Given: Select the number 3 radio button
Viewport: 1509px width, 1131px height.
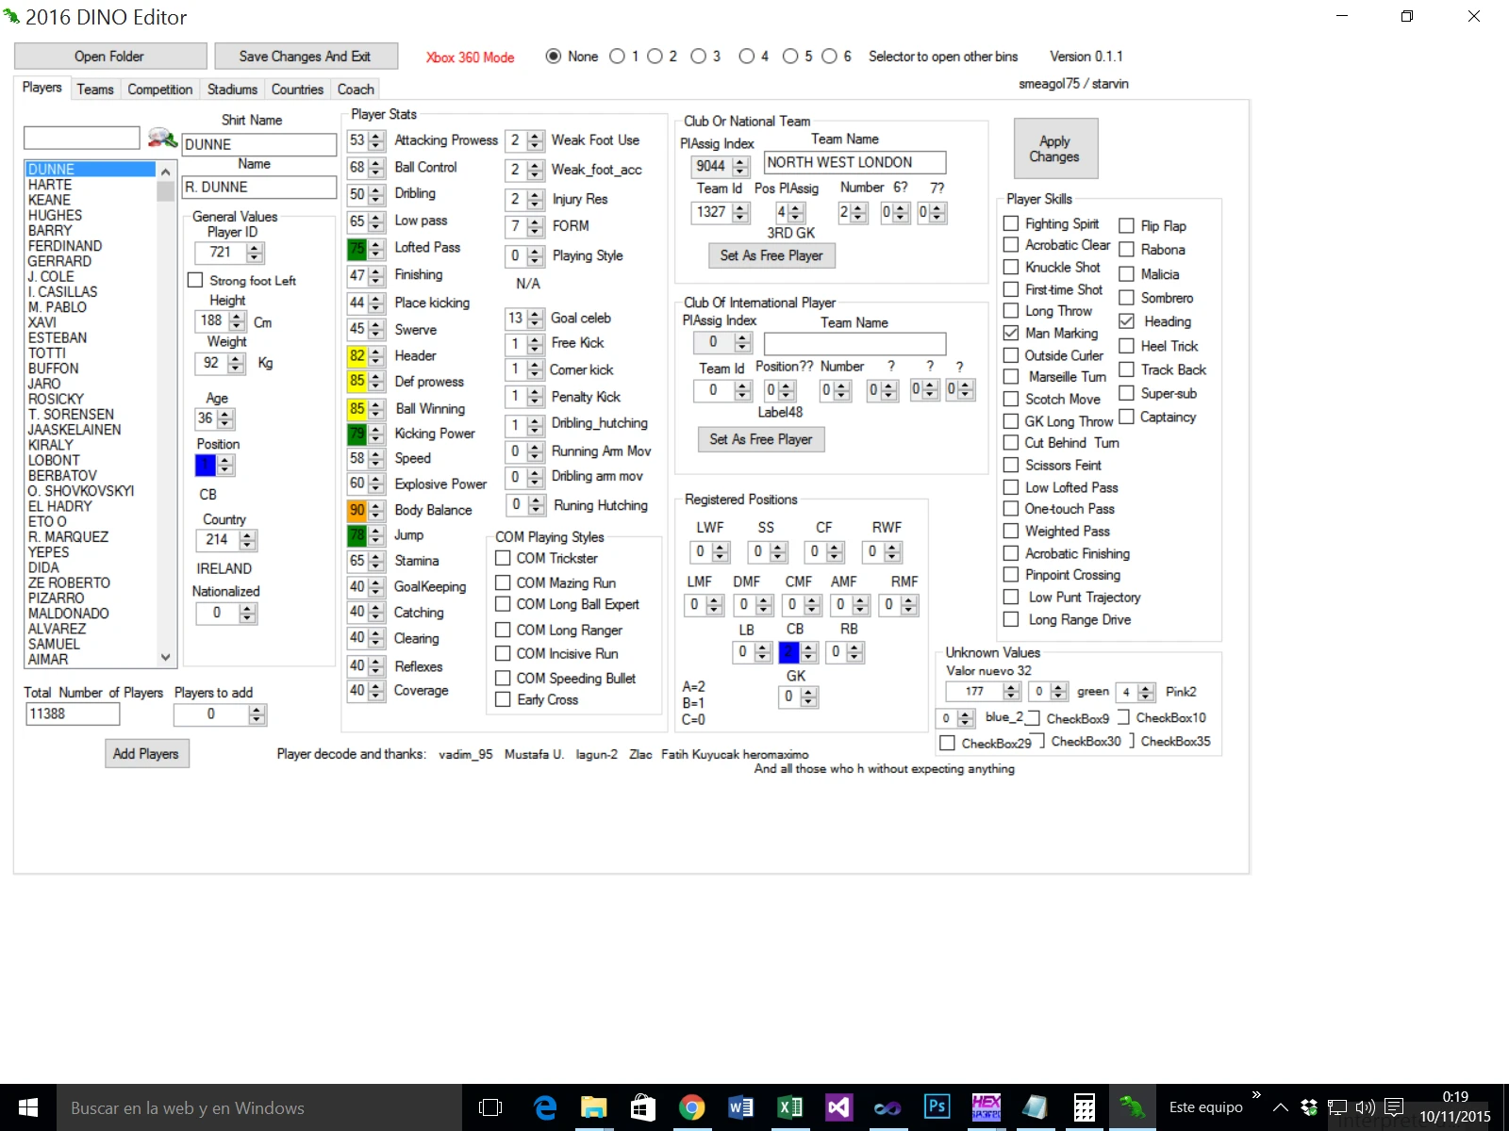Looking at the screenshot, I should (698, 56).
